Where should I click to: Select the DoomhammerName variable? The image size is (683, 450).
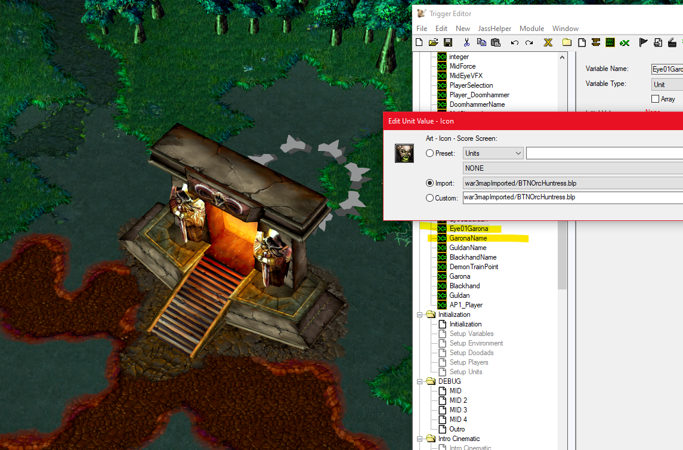[477, 104]
